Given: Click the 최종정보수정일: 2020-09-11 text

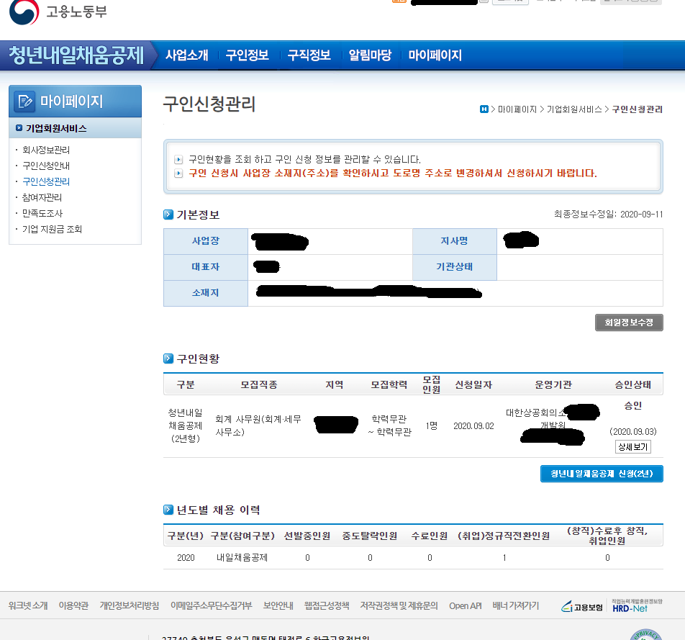Looking at the screenshot, I should (609, 215).
